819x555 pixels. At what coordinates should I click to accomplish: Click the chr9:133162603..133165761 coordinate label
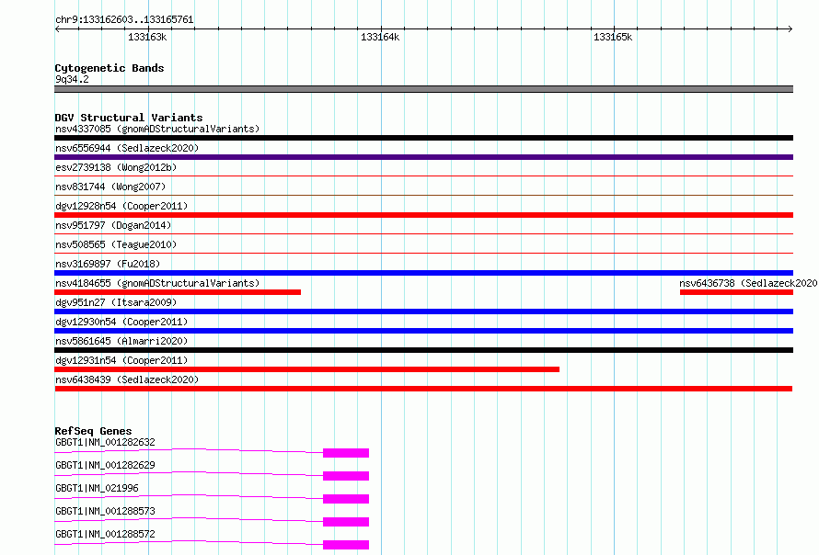click(x=124, y=19)
